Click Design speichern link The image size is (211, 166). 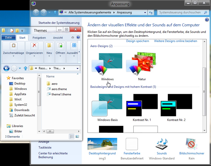[x=138, y=41]
